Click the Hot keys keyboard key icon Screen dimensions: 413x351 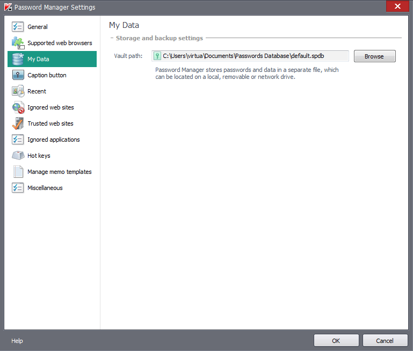pyautogui.click(x=18, y=156)
